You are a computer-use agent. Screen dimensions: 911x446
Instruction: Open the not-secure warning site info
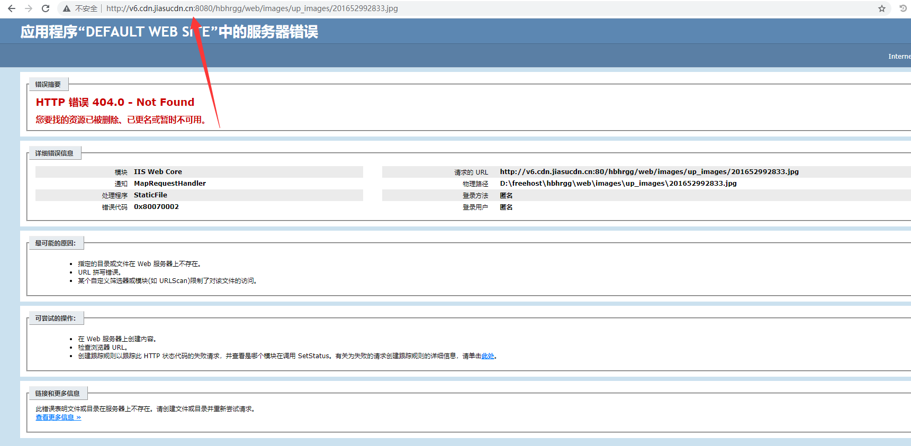pyautogui.click(x=80, y=8)
